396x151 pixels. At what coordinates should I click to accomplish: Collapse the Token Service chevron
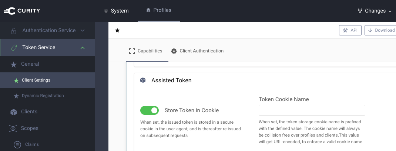point(82,48)
